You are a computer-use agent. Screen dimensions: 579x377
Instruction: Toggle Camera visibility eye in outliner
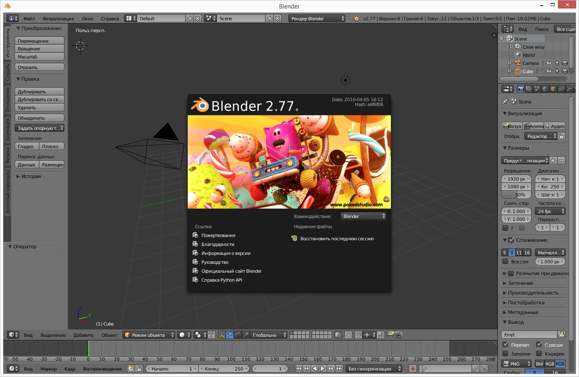tap(549, 63)
